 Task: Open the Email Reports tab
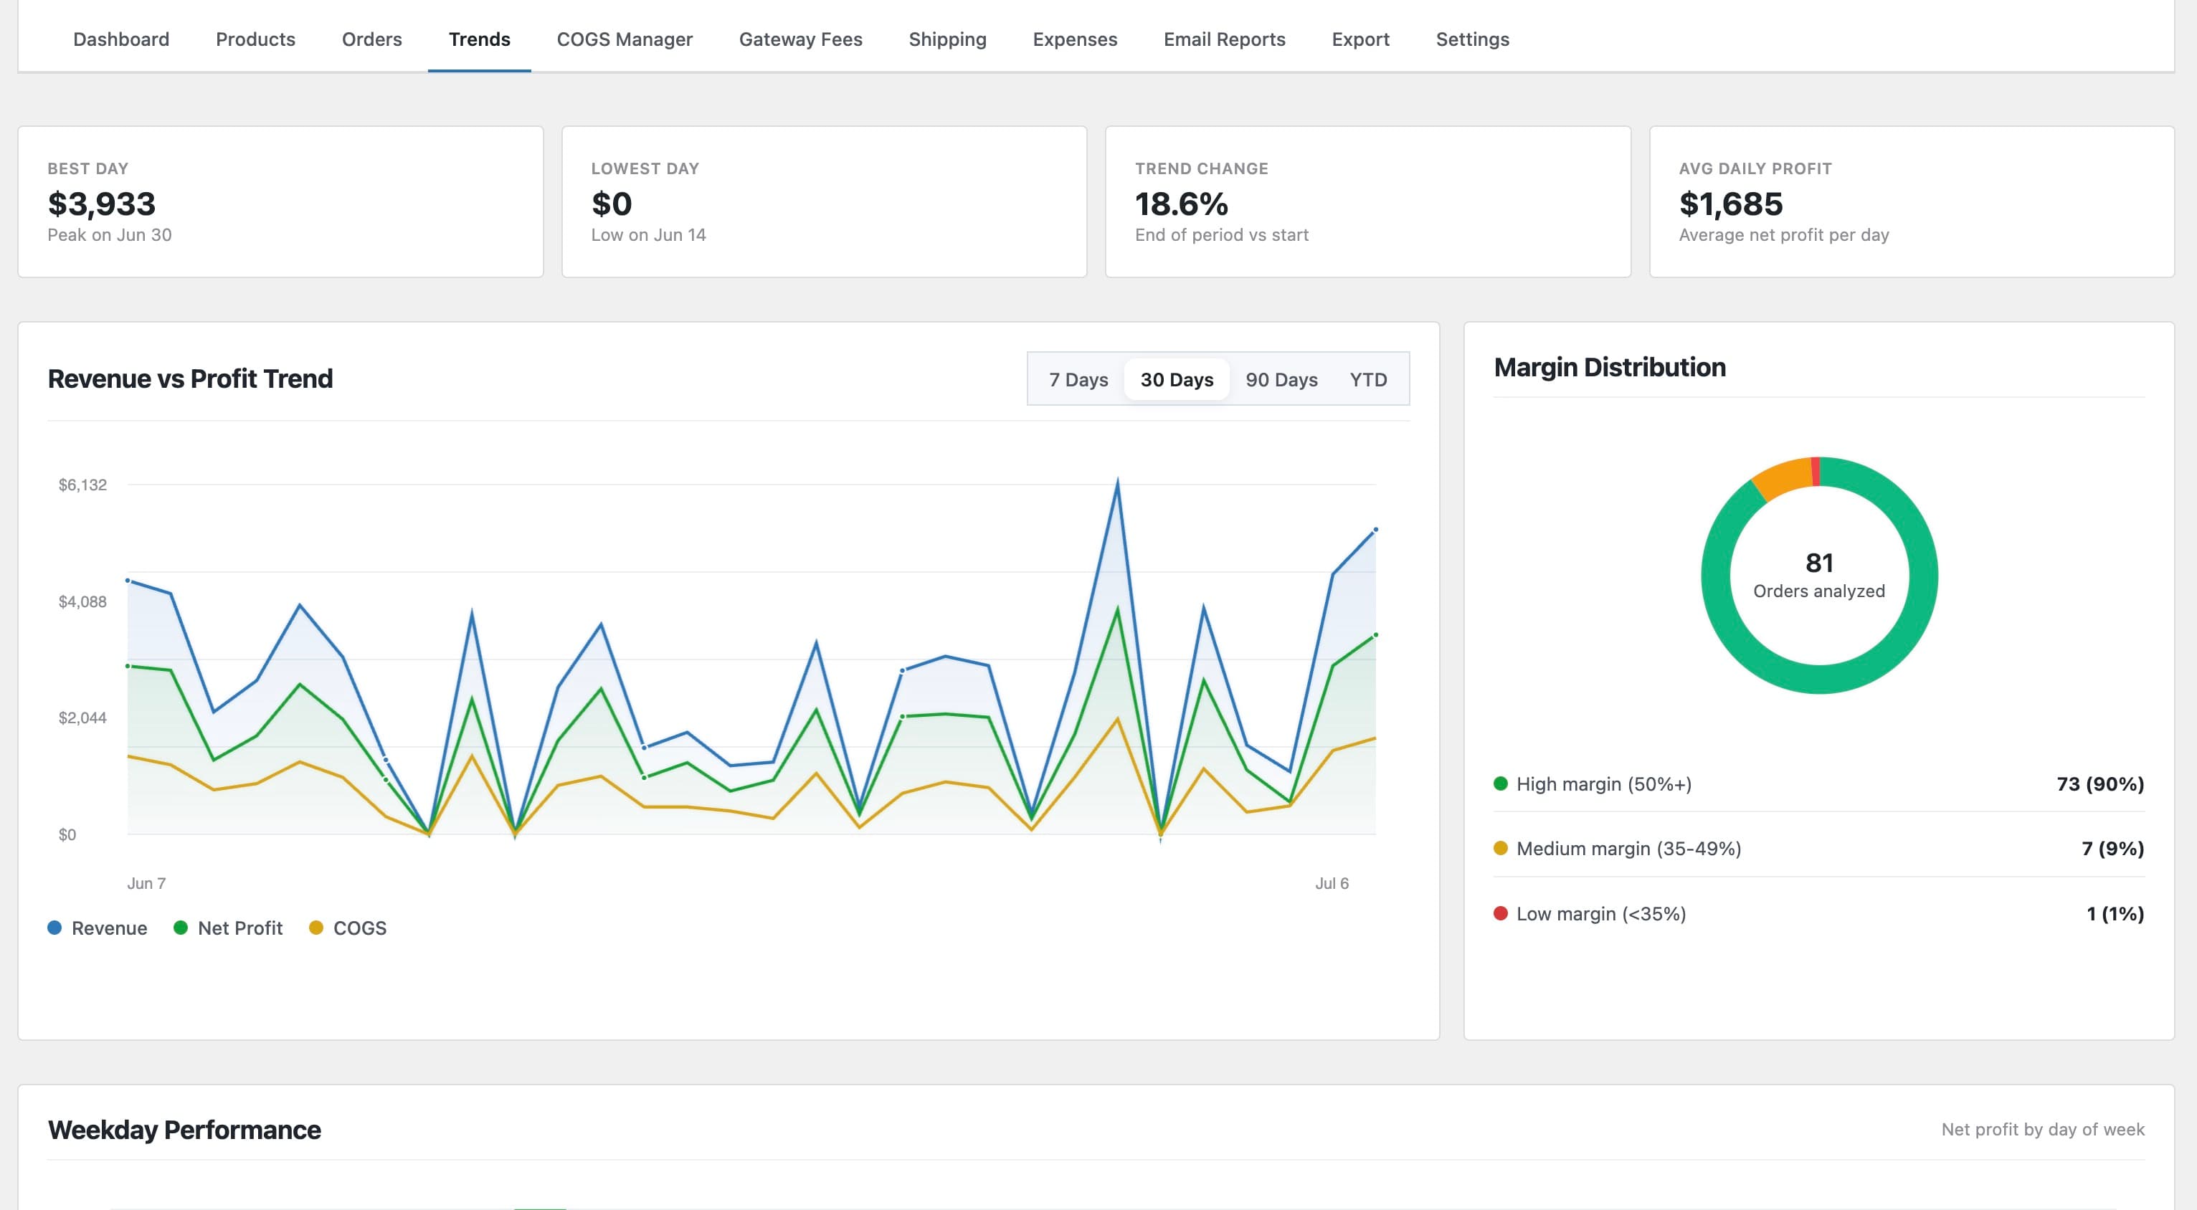tap(1224, 39)
